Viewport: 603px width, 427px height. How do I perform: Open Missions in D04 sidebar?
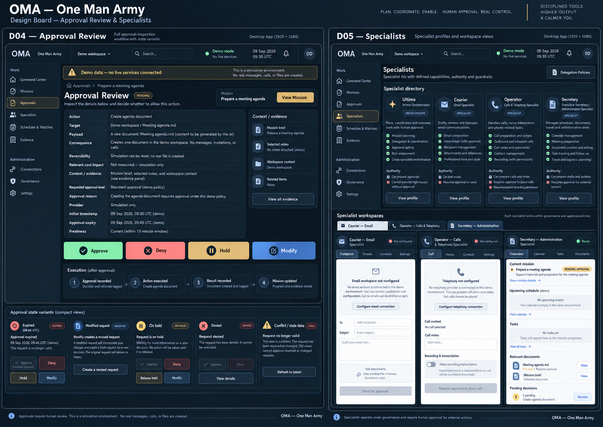pyautogui.click(x=27, y=91)
